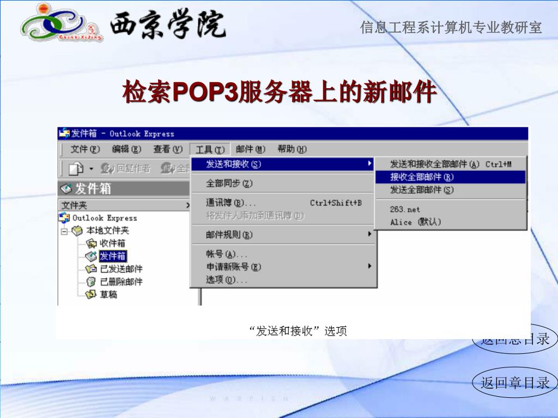Select 本地文件夹 in the folder tree
This screenshot has width=558, height=418.
tap(107, 231)
